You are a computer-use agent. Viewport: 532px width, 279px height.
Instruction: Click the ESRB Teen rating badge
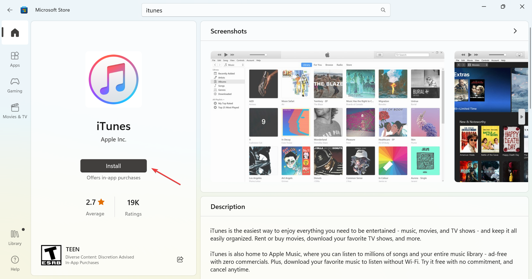51,255
